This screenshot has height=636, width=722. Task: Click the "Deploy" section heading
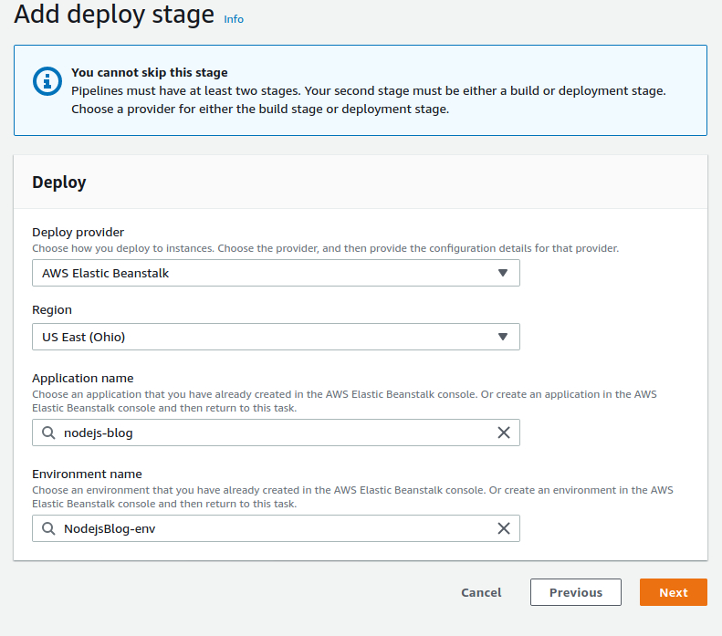59,182
